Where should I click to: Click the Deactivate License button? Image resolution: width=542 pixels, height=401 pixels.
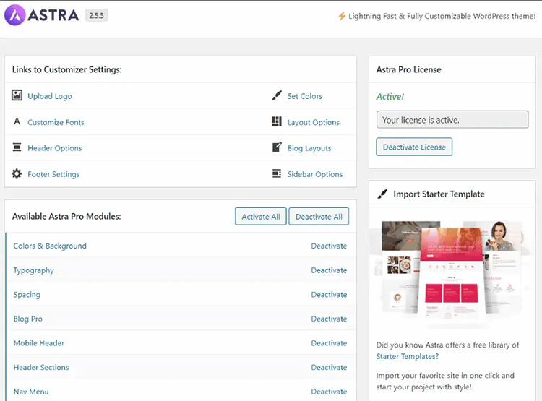pos(414,147)
